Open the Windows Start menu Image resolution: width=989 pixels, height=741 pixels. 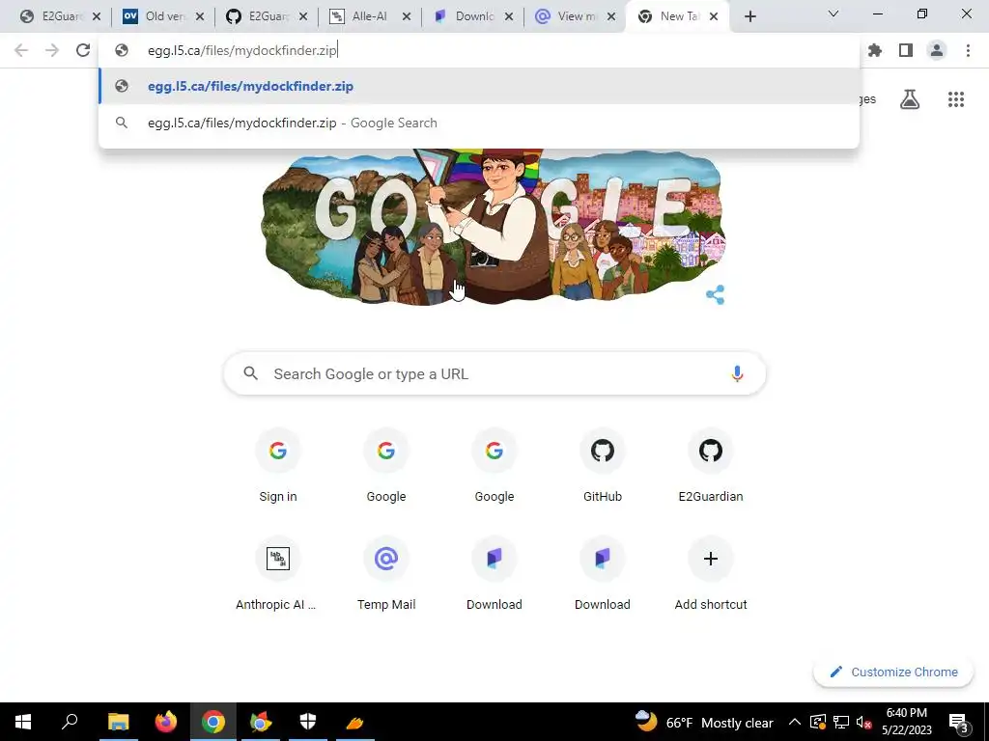pyautogui.click(x=23, y=722)
